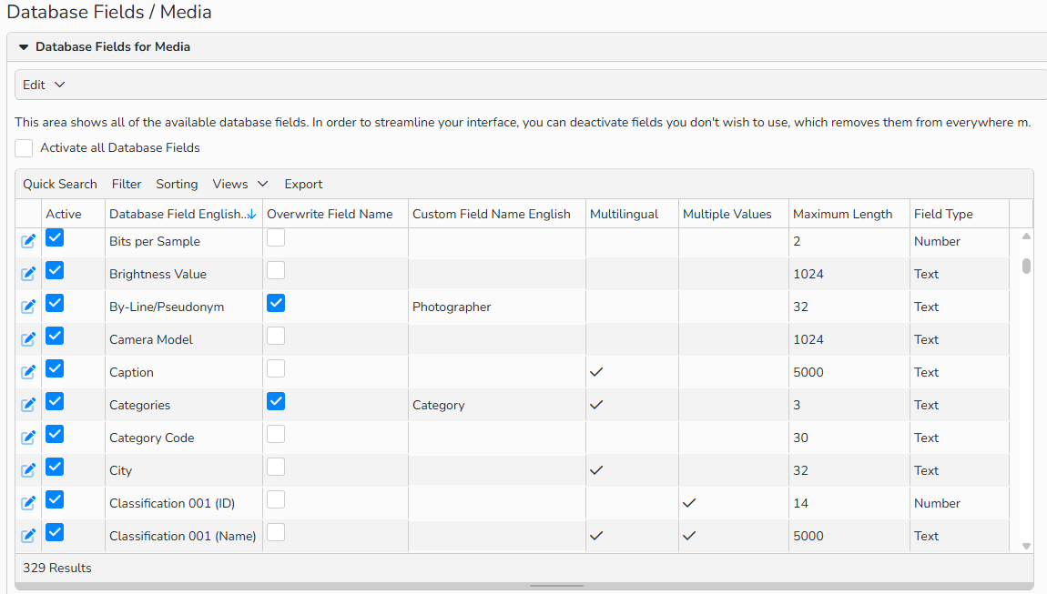Open edit icon for City row
Screen dimensions: 1047x594
pos(28,470)
